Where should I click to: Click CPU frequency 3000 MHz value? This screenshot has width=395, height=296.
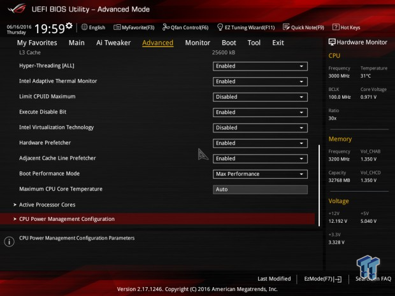click(x=339, y=76)
